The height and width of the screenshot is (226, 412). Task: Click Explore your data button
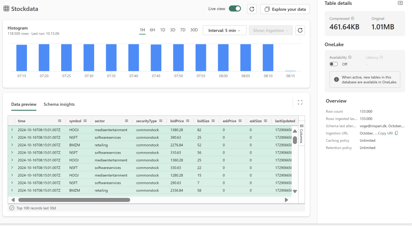coord(285,9)
